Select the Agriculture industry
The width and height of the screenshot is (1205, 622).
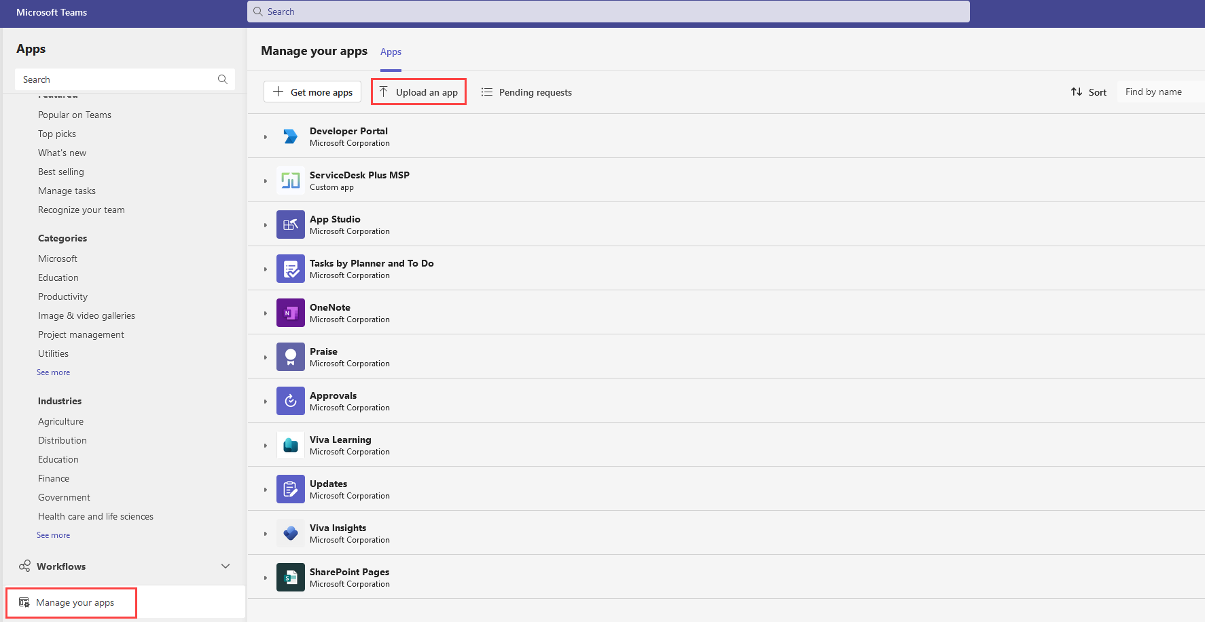(x=60, y=421)
